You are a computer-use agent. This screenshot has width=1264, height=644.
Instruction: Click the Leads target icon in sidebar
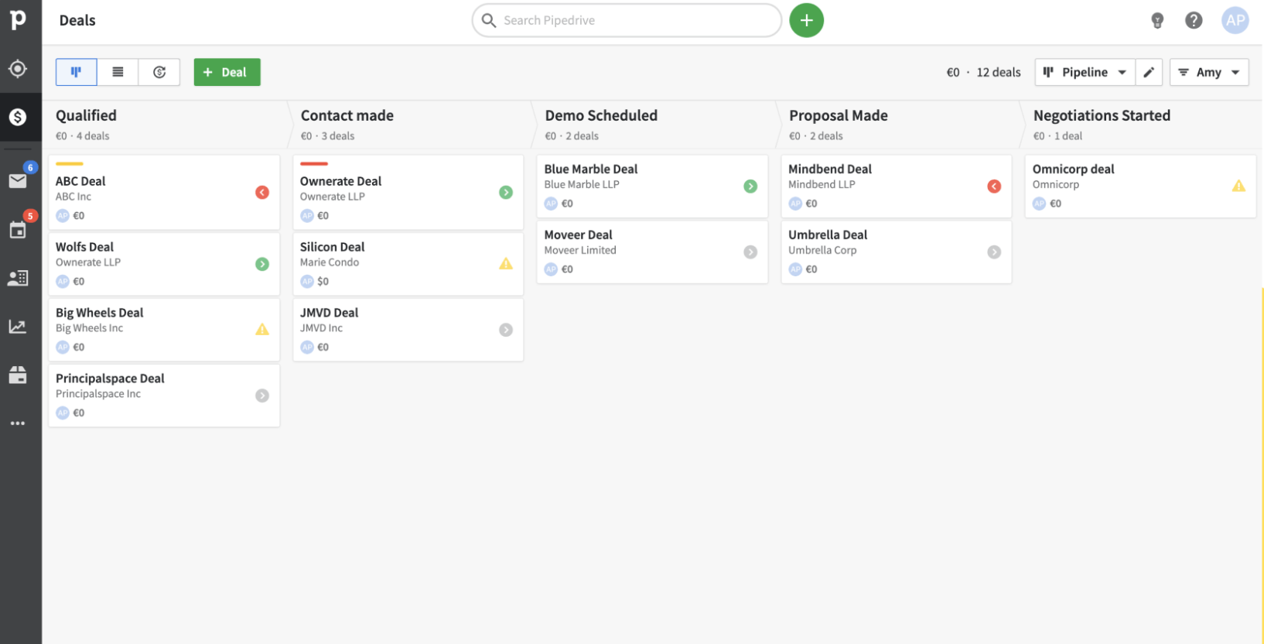pyautogui.click(x=18, y=69)
